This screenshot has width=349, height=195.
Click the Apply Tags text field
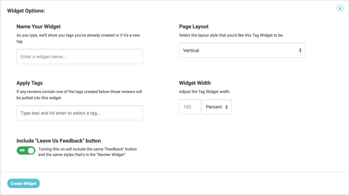click(x=79, y=113)
